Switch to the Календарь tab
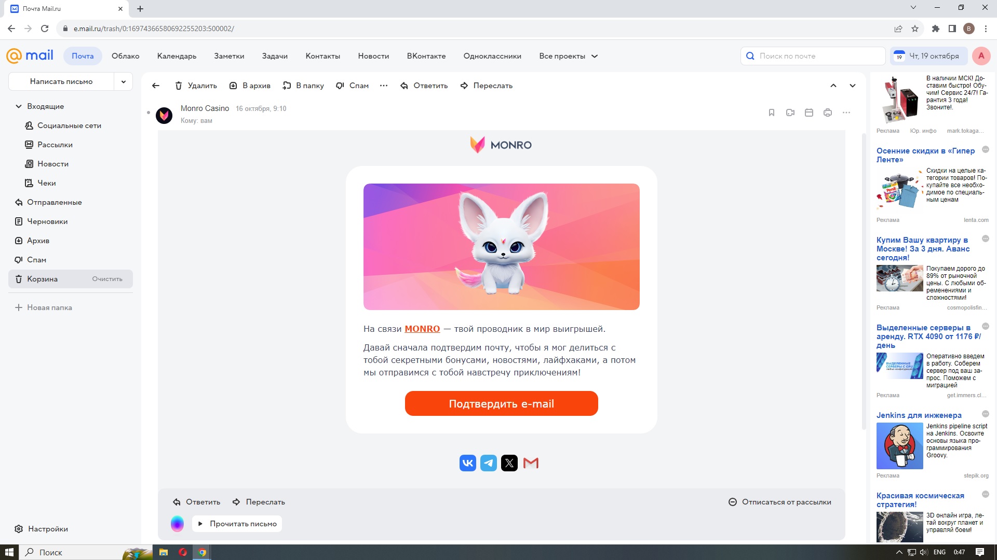The image size is (997, 560). pyautogui.click(x=177, y=56)
